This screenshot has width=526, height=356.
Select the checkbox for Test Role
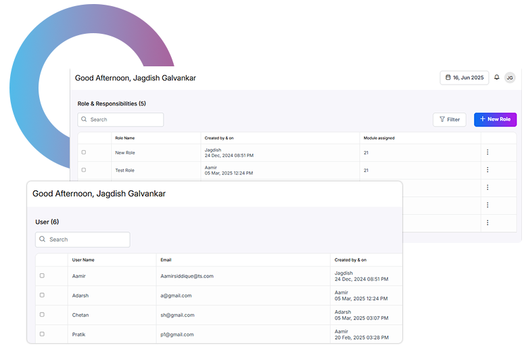click(x=84, y=170)
